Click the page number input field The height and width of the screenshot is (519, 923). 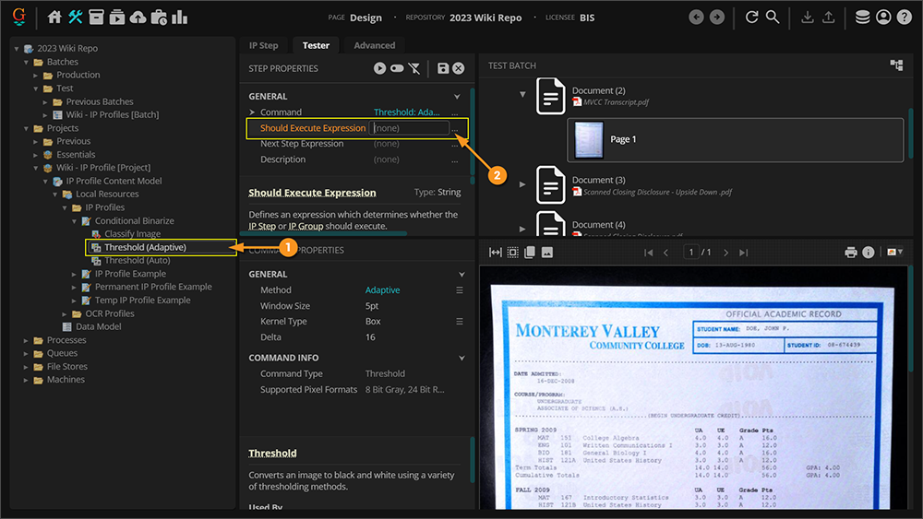[x=691, y=253]
